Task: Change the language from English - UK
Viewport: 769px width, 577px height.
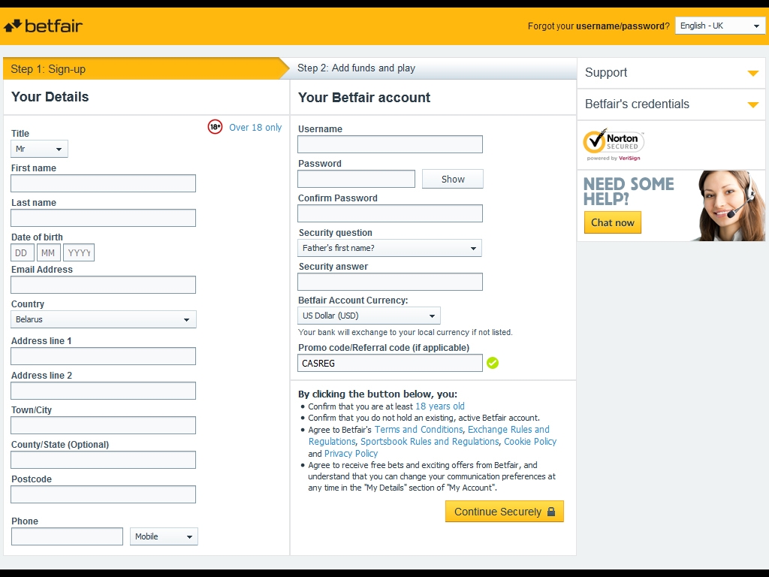Action: pos(719,26)
